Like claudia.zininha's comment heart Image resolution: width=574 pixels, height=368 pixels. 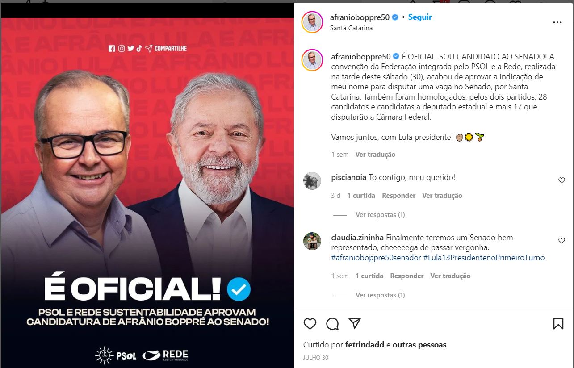(x=562, y=241)
